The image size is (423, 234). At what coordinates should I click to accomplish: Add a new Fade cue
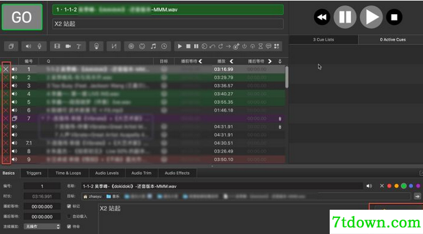point(114,47)
